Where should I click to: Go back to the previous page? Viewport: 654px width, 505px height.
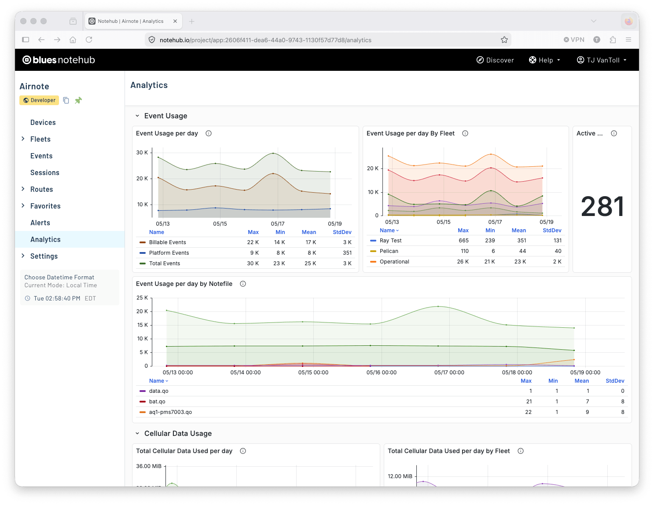point(41,40)
